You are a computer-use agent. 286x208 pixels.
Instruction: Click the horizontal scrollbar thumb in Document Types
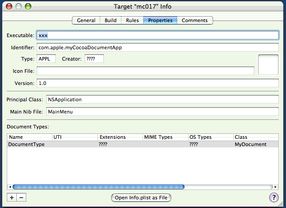(x=98, y=187)
